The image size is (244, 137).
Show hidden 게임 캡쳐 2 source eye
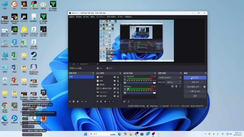(114, 92)
